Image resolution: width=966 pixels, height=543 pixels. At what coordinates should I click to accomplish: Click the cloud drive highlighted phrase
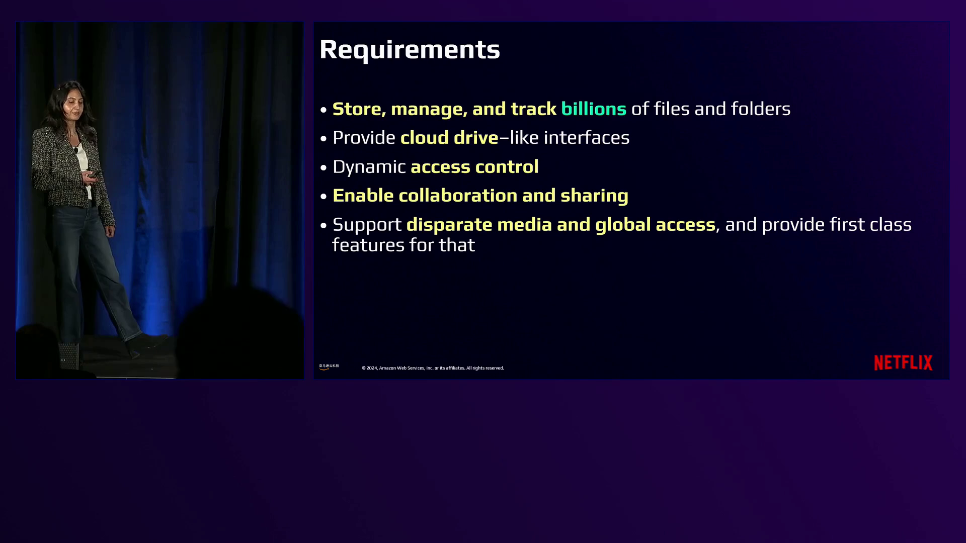click(449, 138)
